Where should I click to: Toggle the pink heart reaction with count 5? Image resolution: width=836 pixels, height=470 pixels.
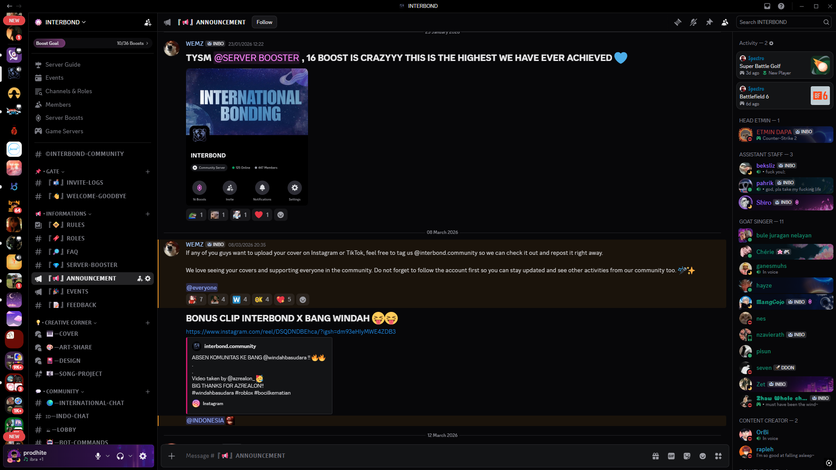tap(284, 299)
